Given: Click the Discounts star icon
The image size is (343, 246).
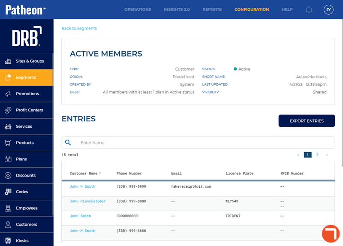Looking at the screenshot, I should tap(8, 175).
